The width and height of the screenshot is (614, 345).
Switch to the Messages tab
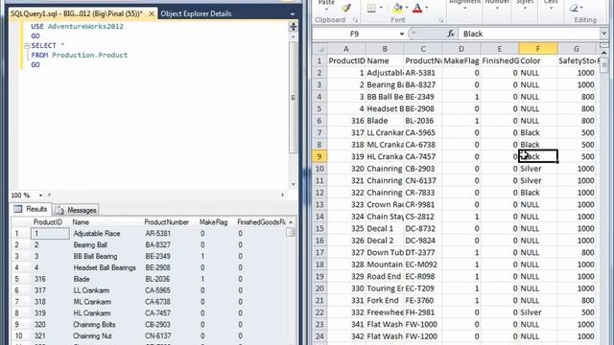pos(76,210)
